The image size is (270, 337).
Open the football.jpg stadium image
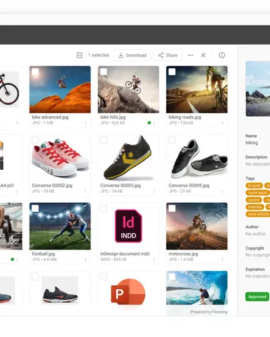[60, 226]
